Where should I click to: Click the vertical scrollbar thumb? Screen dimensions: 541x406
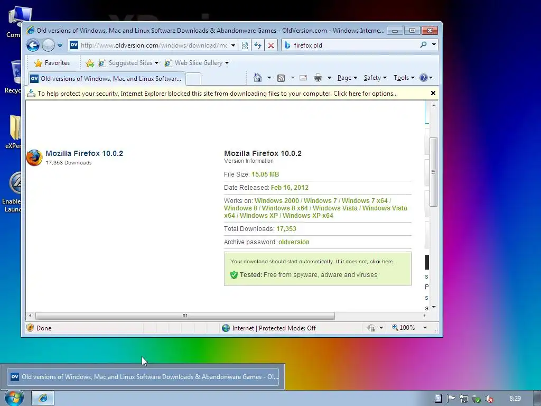click(433, 172)
